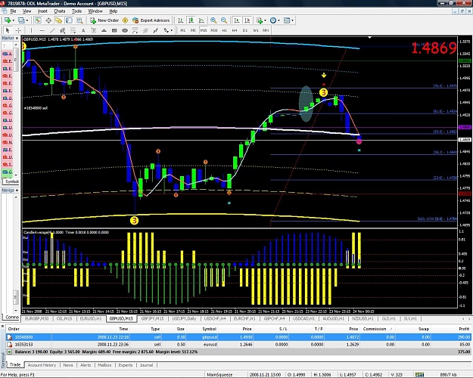Sort orders by Profit column header
The height and width of the screenshot is (378, 473).
click(x=464, y=329)
